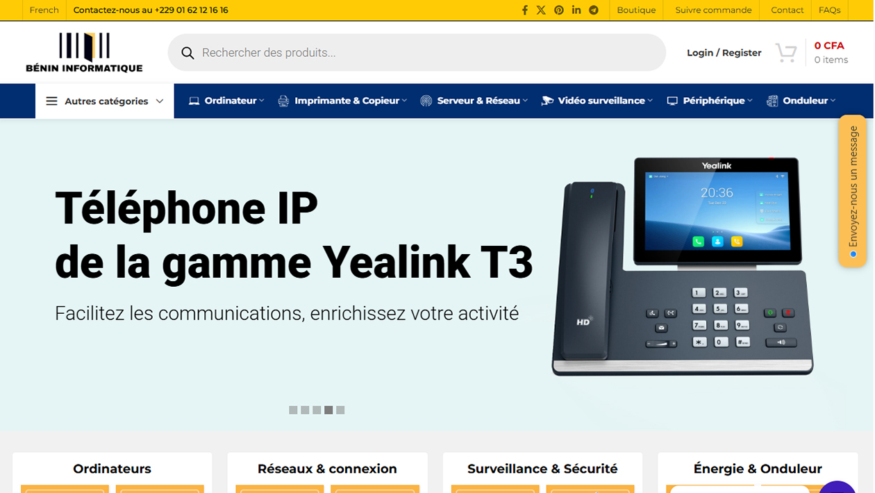Open the Pinterest social icon
Screen dimensions: 875x493
click(559, 10)
